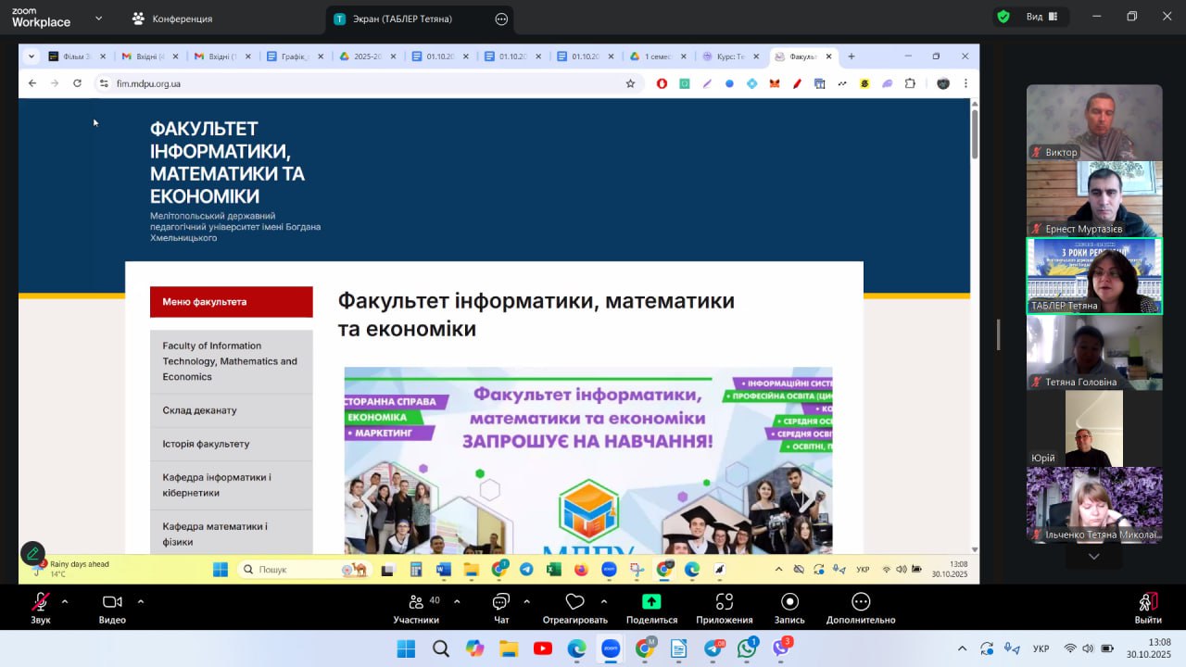
Task: Expand video options arrow next to Видео
Action: coord(141,601)
